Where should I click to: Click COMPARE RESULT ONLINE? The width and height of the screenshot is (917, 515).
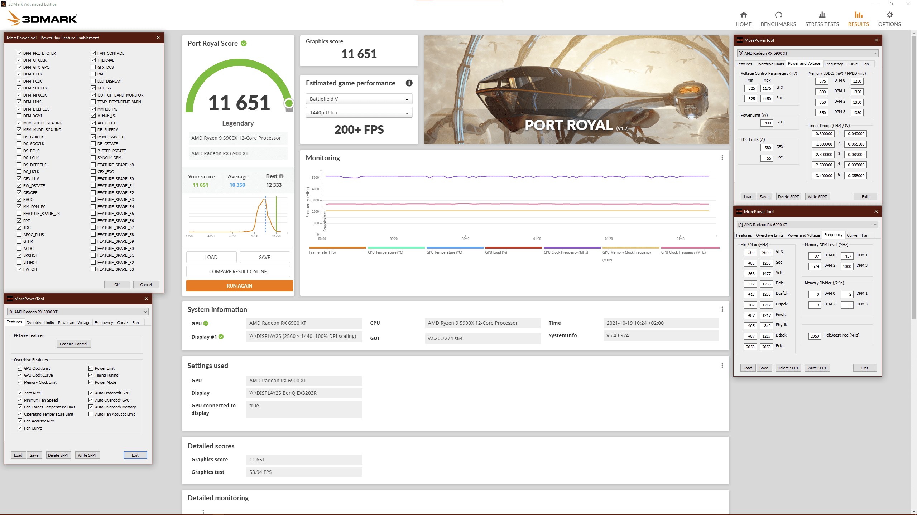pos(238,271)
